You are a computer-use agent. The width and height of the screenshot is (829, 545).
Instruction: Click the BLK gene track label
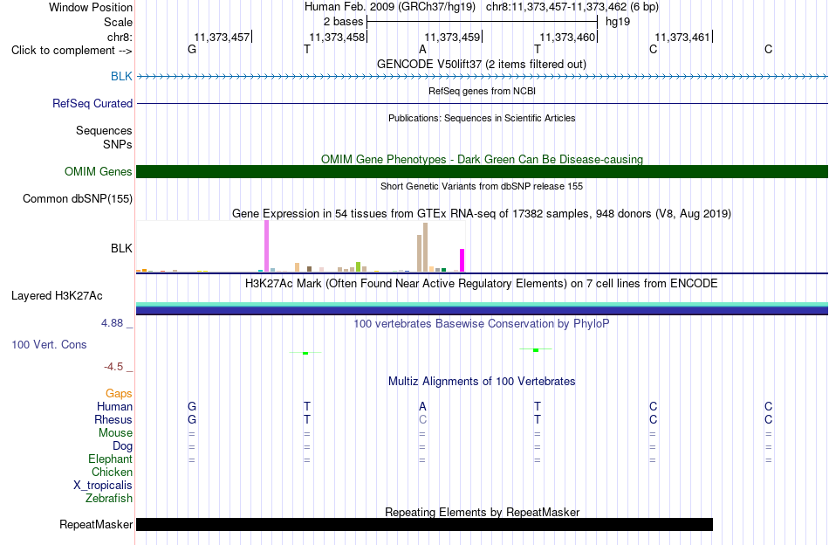121,76
